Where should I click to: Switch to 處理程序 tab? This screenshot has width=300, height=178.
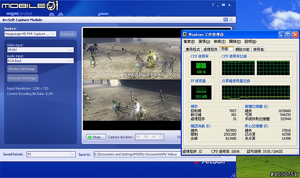(210, 49)
